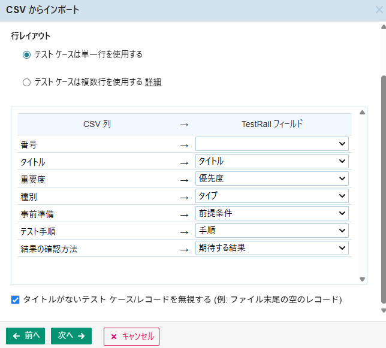Open field dropdown for 番号 column
386x348 pixels.
click(x=272, y=144)
